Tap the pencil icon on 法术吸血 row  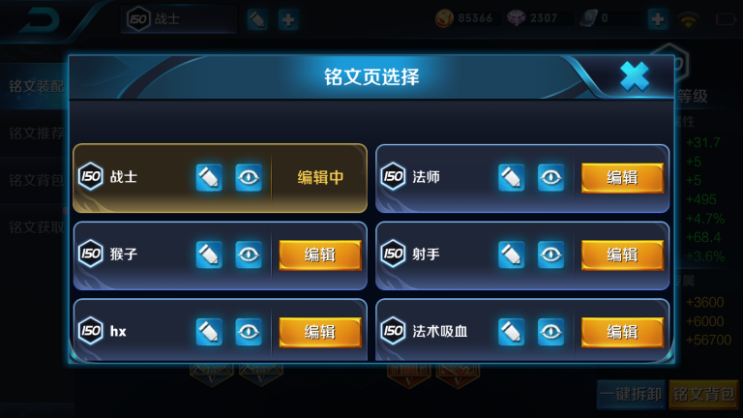[511, 332]
